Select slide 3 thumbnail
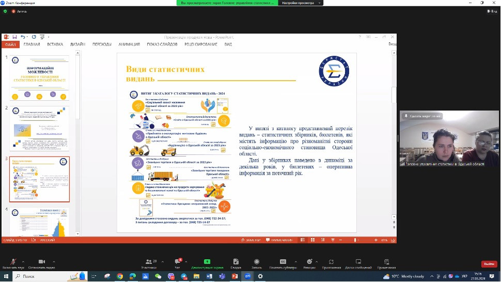This screenshot has width=501, height=282. point(39,179)
